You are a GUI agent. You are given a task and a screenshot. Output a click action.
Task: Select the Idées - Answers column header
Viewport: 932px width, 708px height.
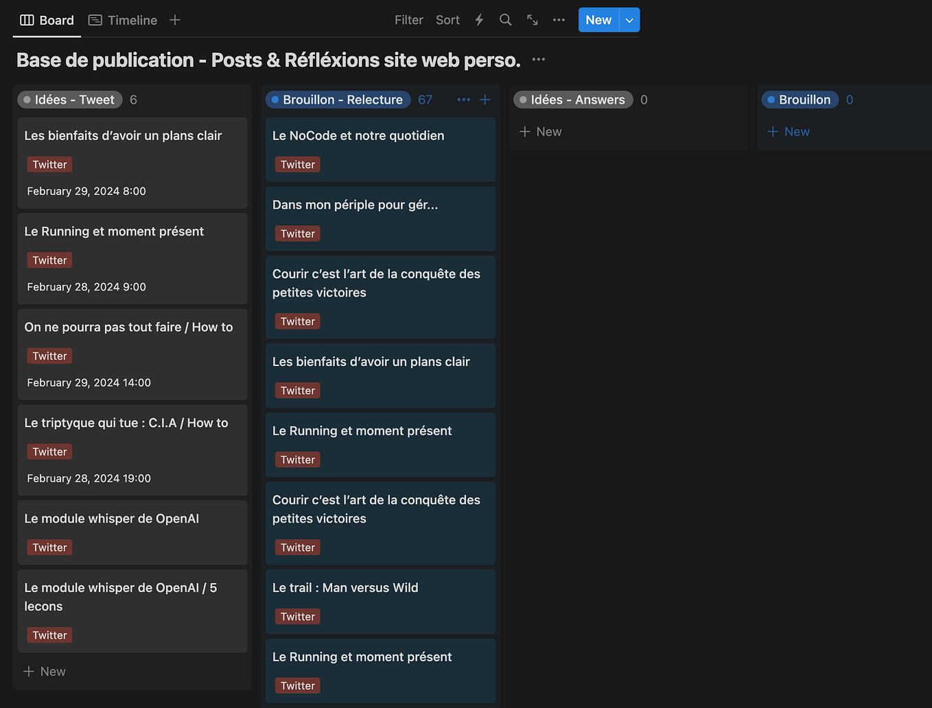pyautogui.click(x=573, y=100)
